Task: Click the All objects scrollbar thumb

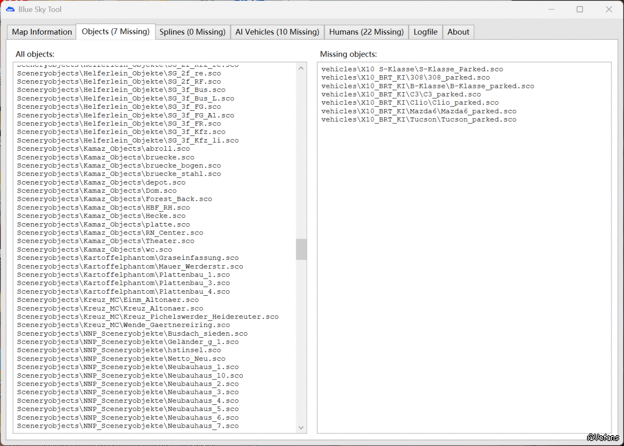Action: (x=301, y=249)
